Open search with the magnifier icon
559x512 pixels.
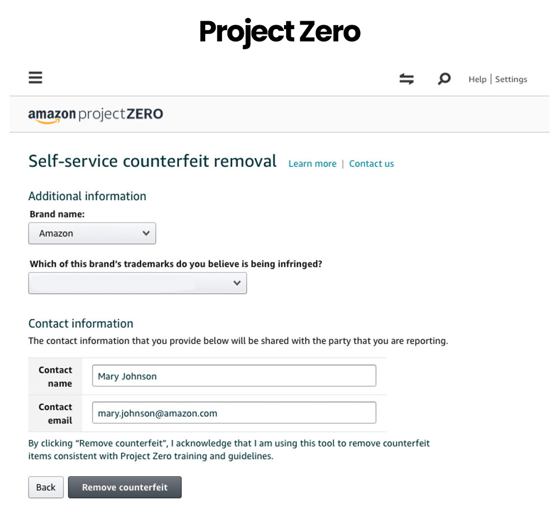(x=444, y=79)
